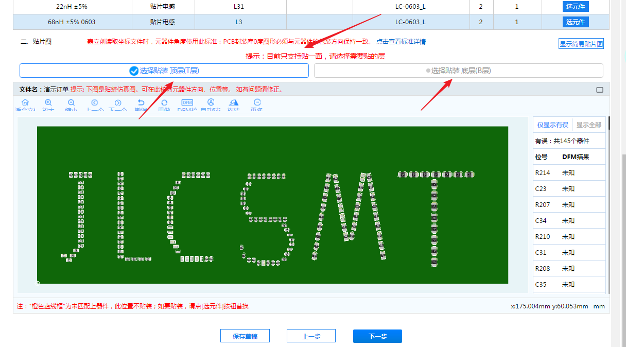Zoom in on the PCB preview
The width and height of the screenshot is (626, 347).
pyautogui.click(x=48, y=103)
